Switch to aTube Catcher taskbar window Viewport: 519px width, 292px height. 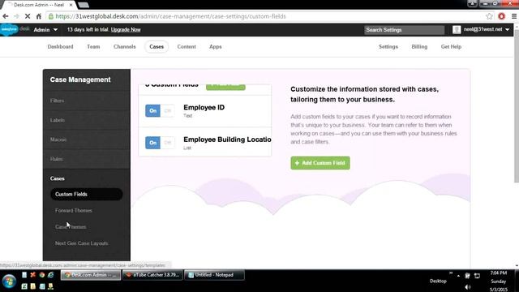(x=152, y=275)
